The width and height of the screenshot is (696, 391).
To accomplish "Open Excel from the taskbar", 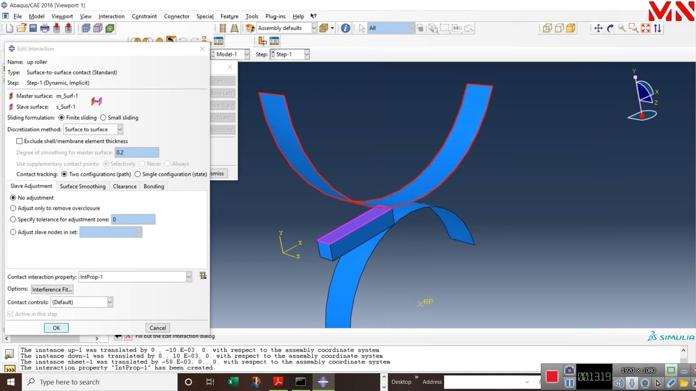I will pos(233,382).
